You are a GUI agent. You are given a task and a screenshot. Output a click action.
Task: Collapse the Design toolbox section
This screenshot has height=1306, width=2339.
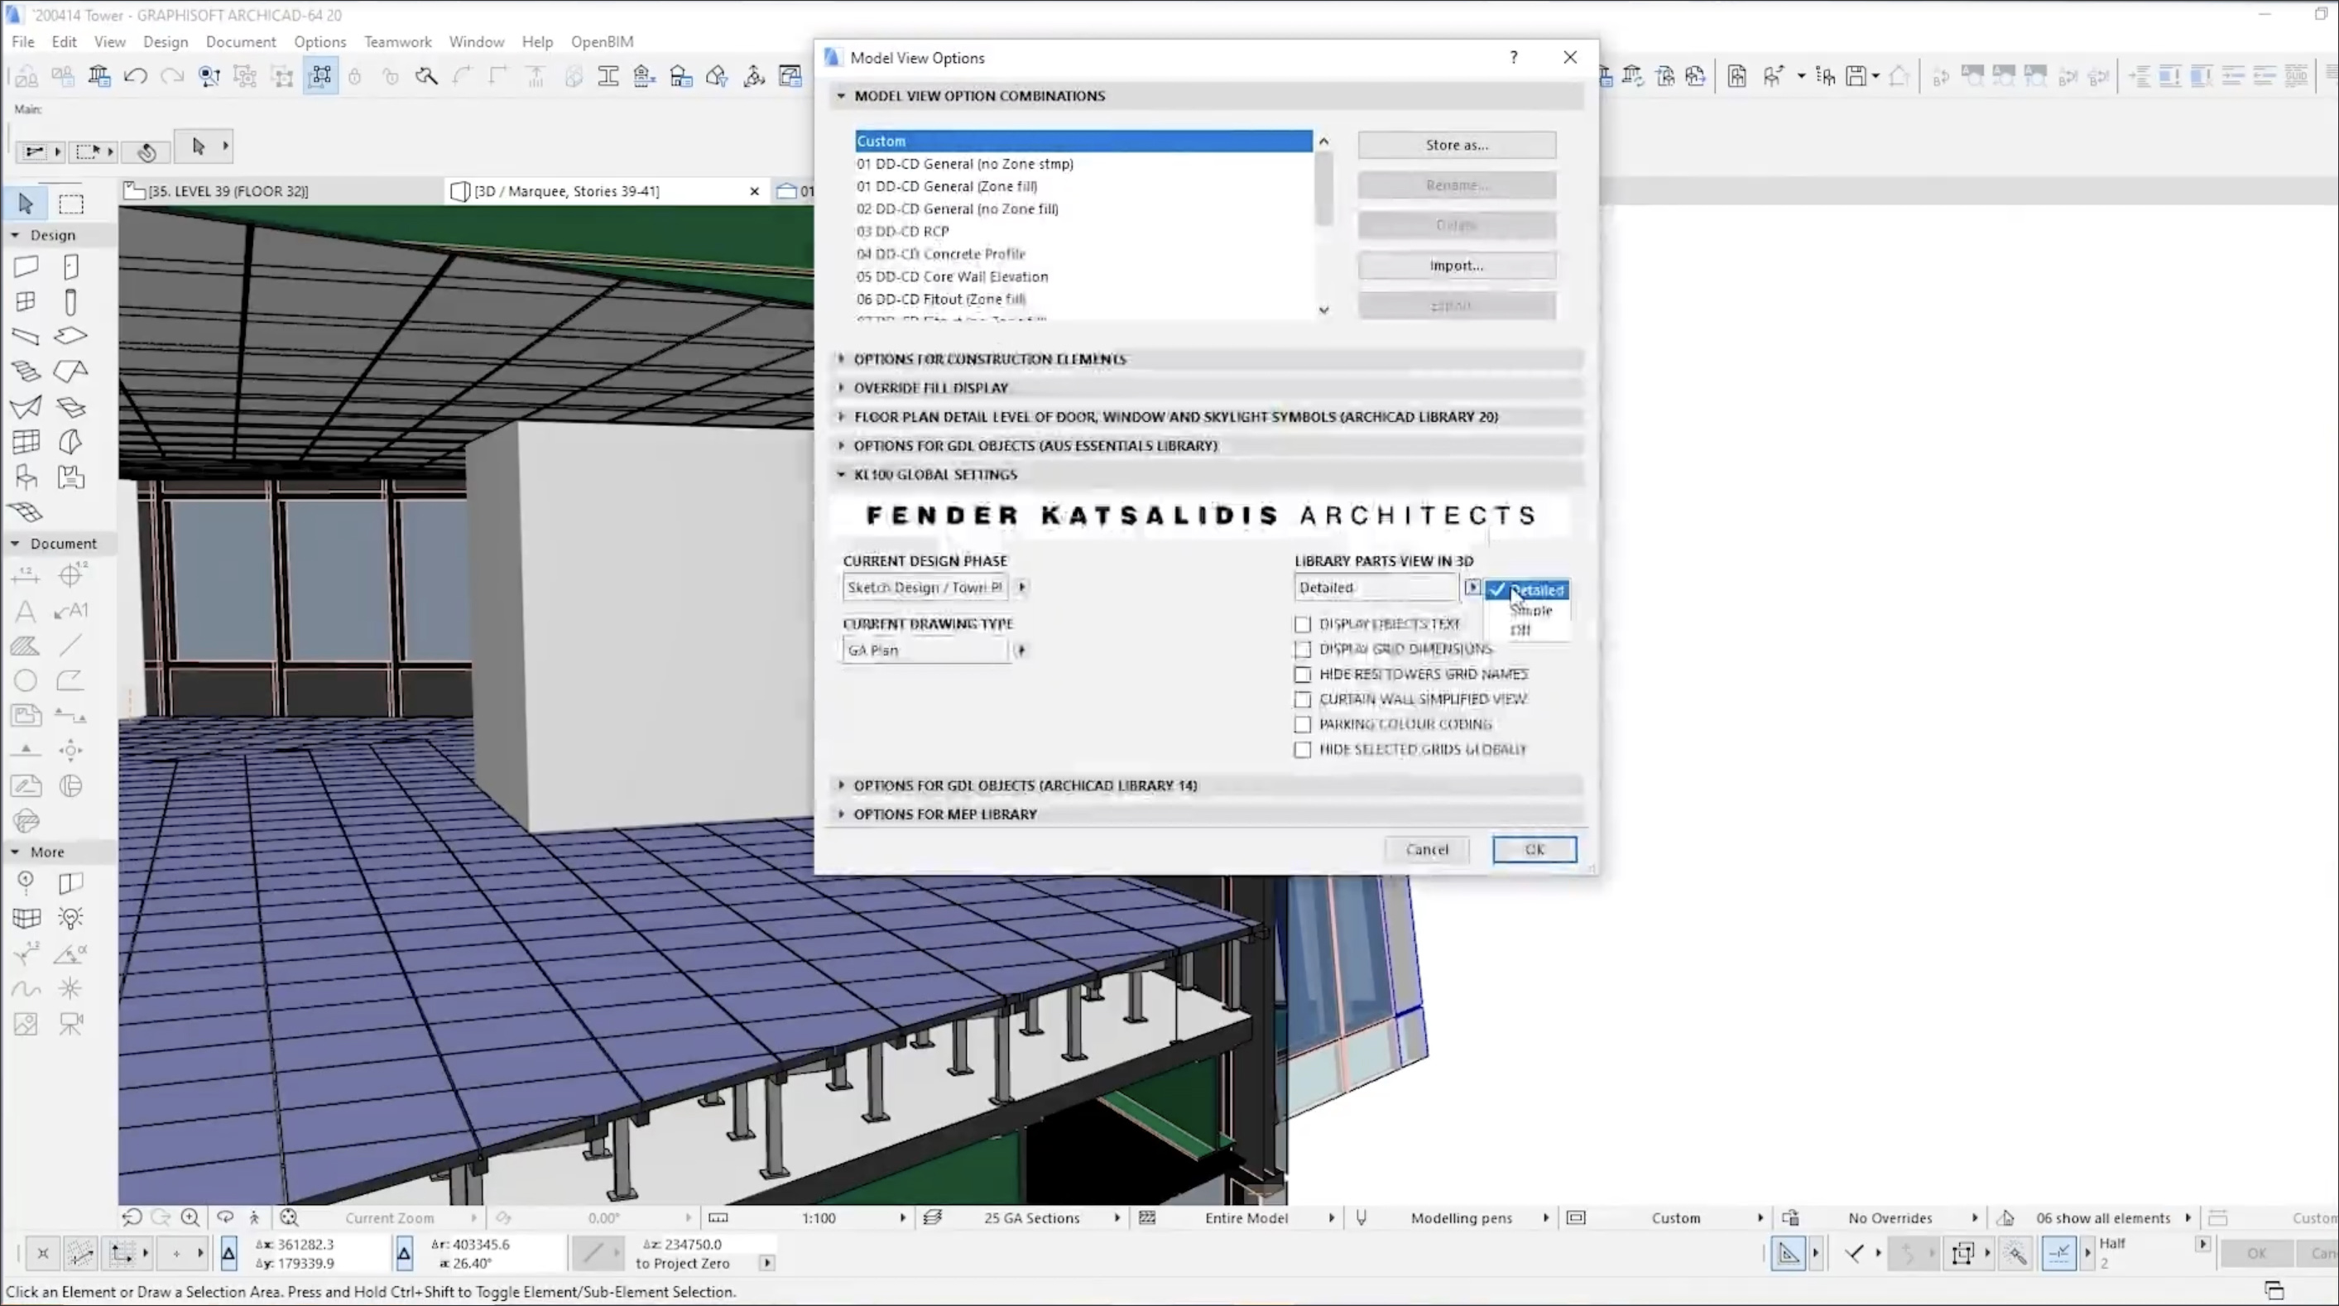tap(15, 235)
